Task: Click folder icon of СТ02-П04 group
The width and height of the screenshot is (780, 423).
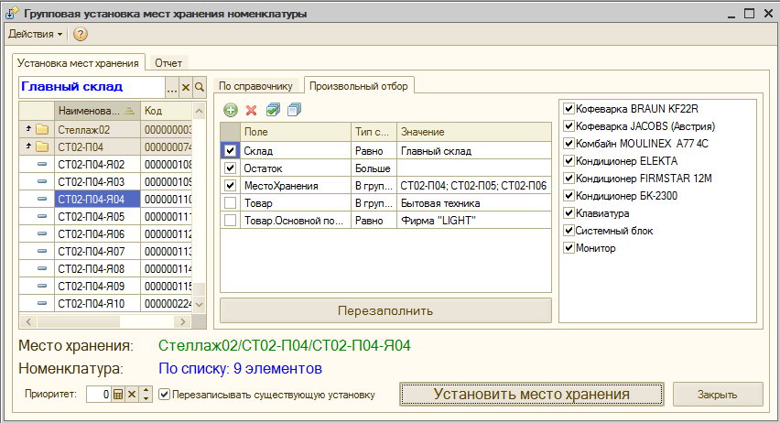Action: pos(42,147)
